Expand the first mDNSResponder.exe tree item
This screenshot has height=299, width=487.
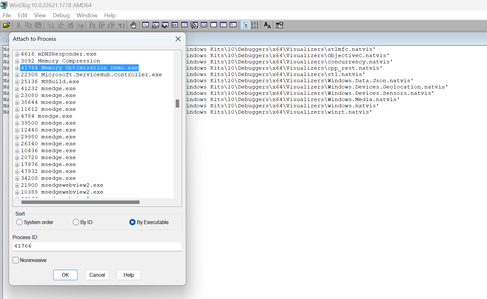[17, 54]
